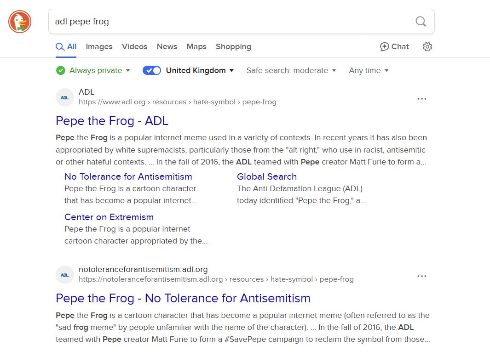Open the DuckDuckGo logo home page
This screenshot has width=490, height=357.
point(20,22)
